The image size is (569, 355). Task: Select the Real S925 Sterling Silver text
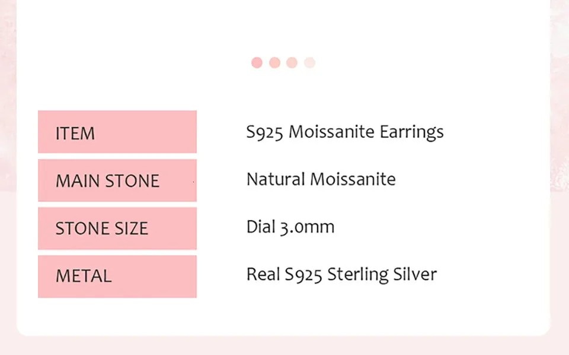341,274
